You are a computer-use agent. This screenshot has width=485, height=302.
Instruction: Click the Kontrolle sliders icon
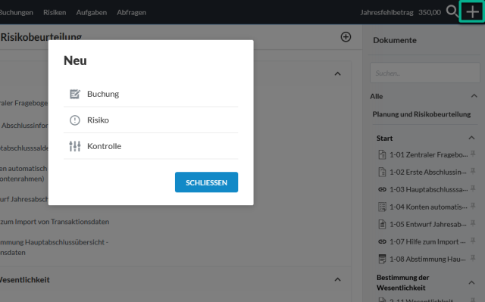click(74, 146)
